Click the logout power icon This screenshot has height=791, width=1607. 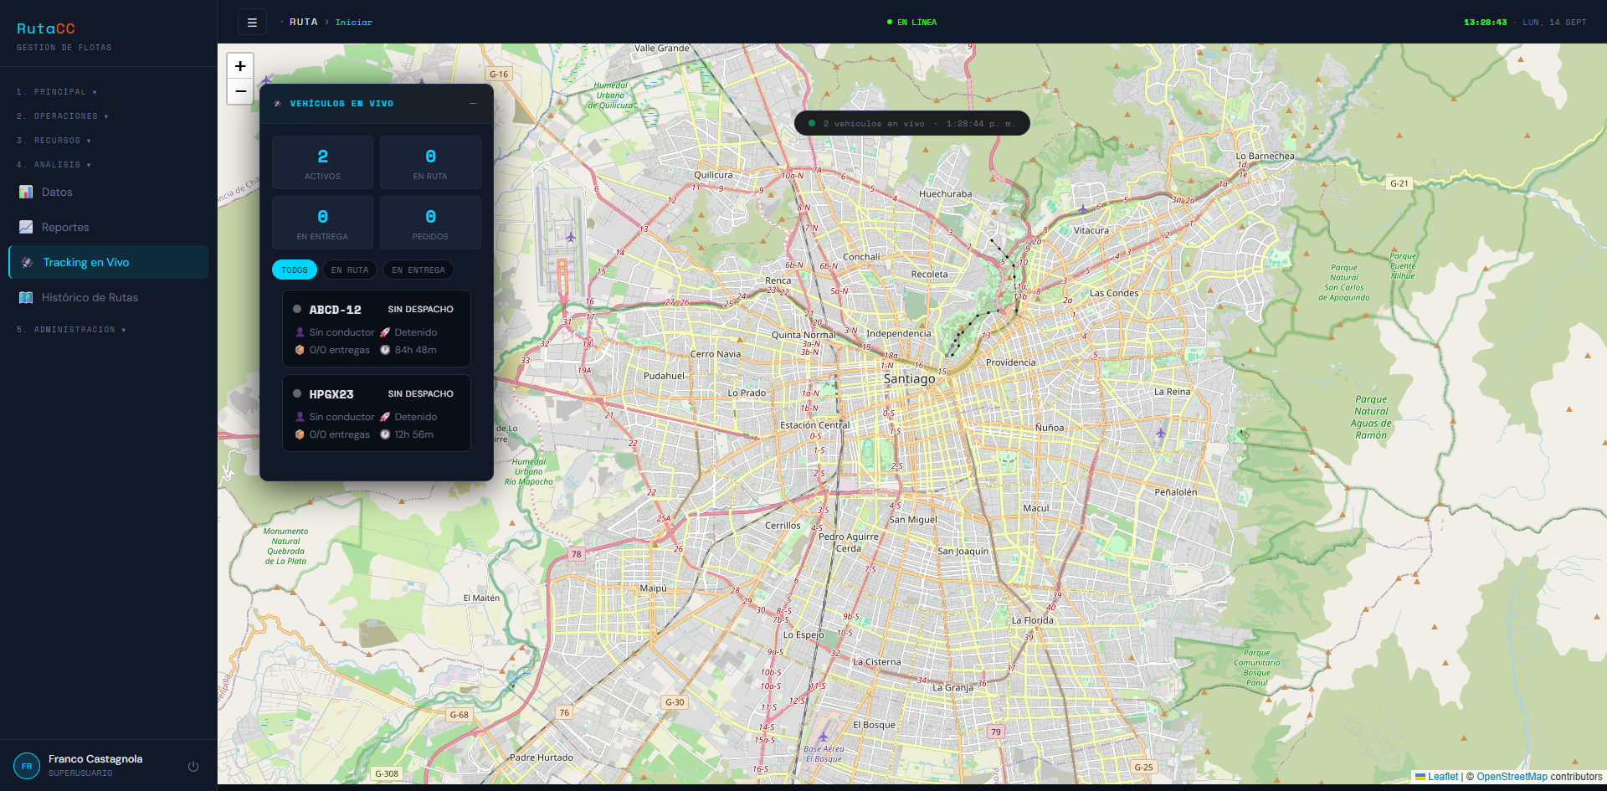click(x=193, y=766)
